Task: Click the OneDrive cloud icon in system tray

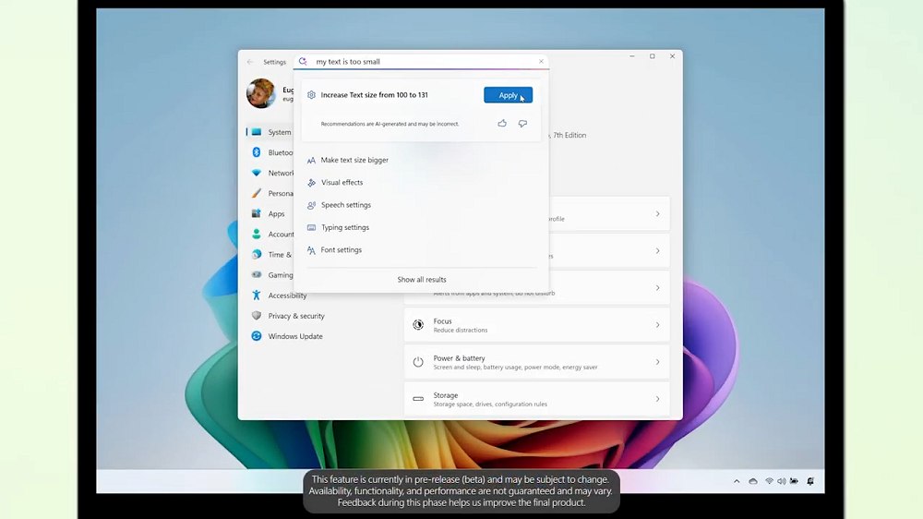Action: pos(753,481)
